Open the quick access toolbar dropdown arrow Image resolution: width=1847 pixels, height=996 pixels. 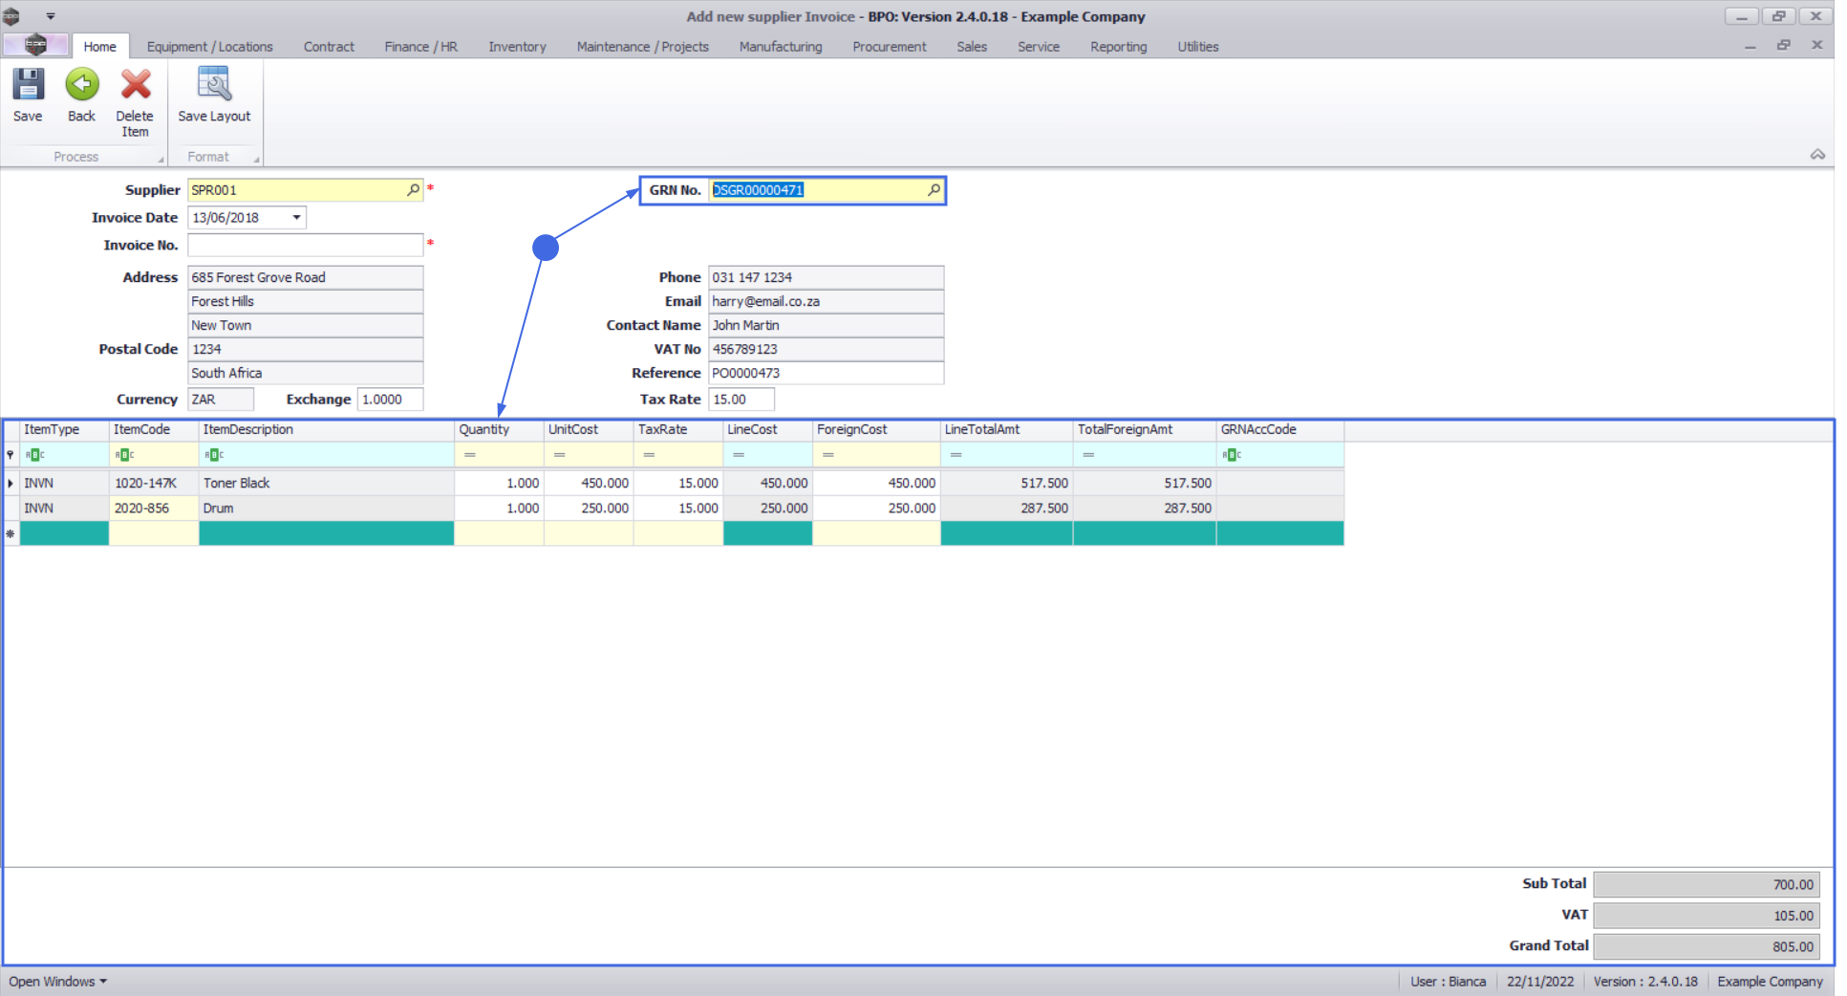tap(51, 16)
